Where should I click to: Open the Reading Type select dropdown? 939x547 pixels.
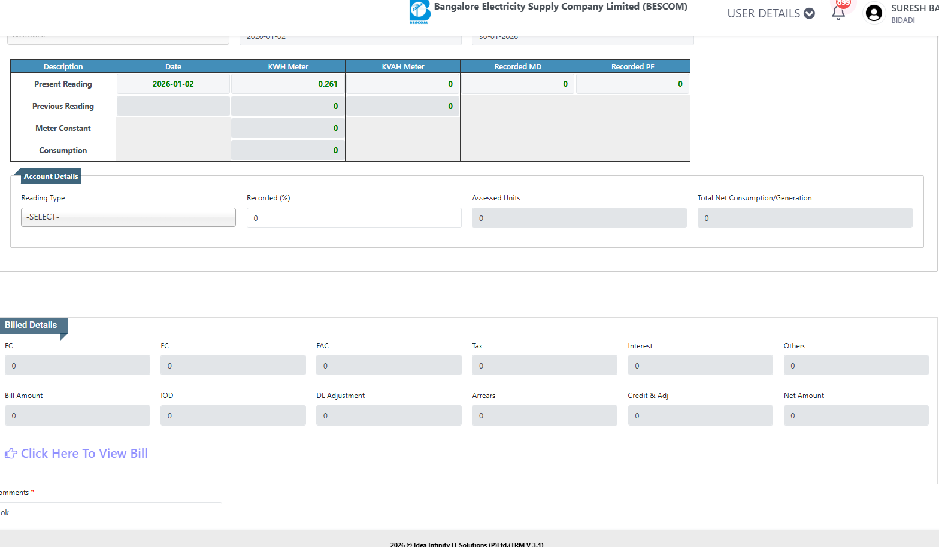pyautogui.click(x=128, y=217)
